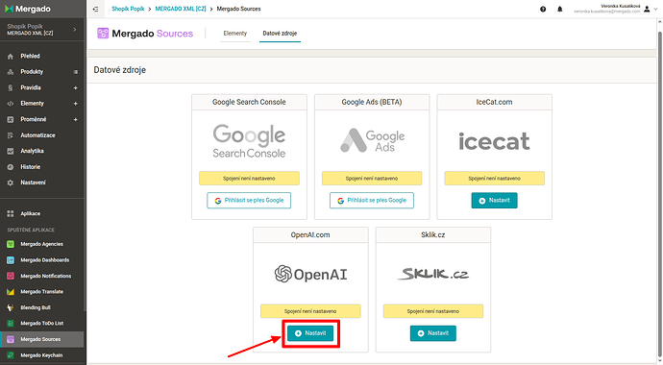Screen dimensions: 663x365
Task: Open Mergado Dashboards app icon
Action: point(11,260)
